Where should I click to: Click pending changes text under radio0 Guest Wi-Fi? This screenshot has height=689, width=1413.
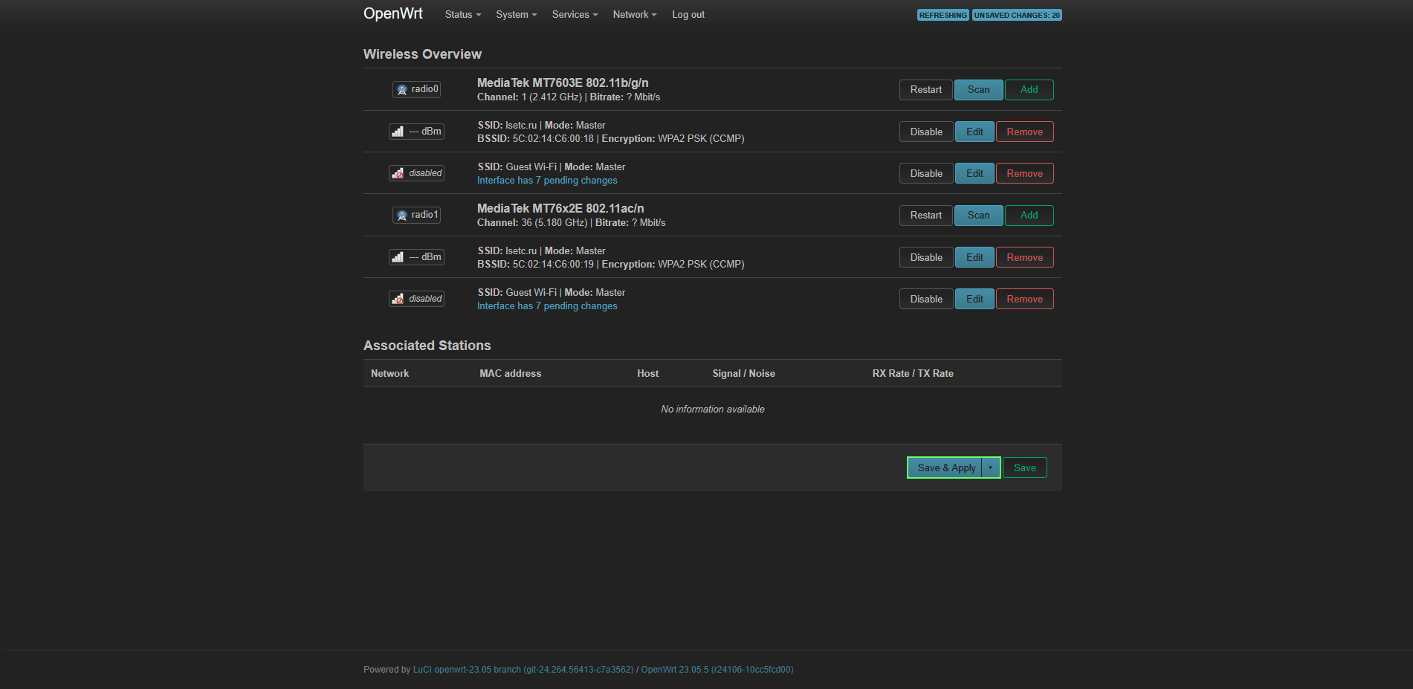(x=547, y=181)
